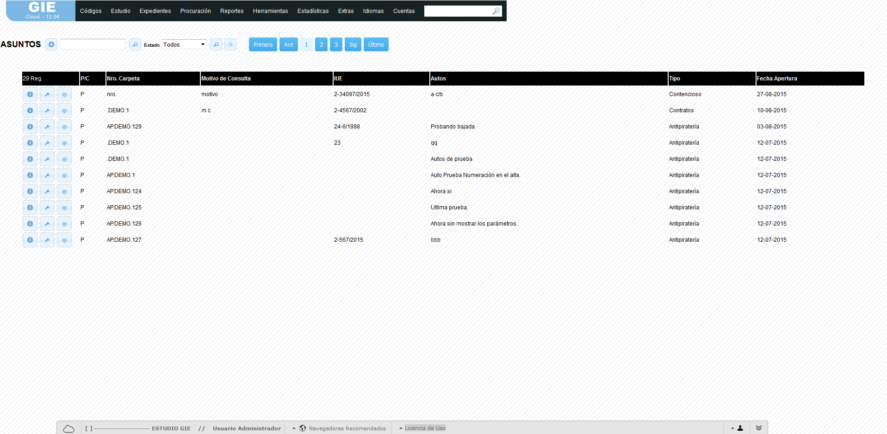Open info icon for the Contratos row

(30, 110)
